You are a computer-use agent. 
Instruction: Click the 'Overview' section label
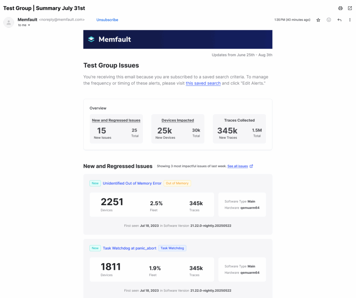[98, 108]
